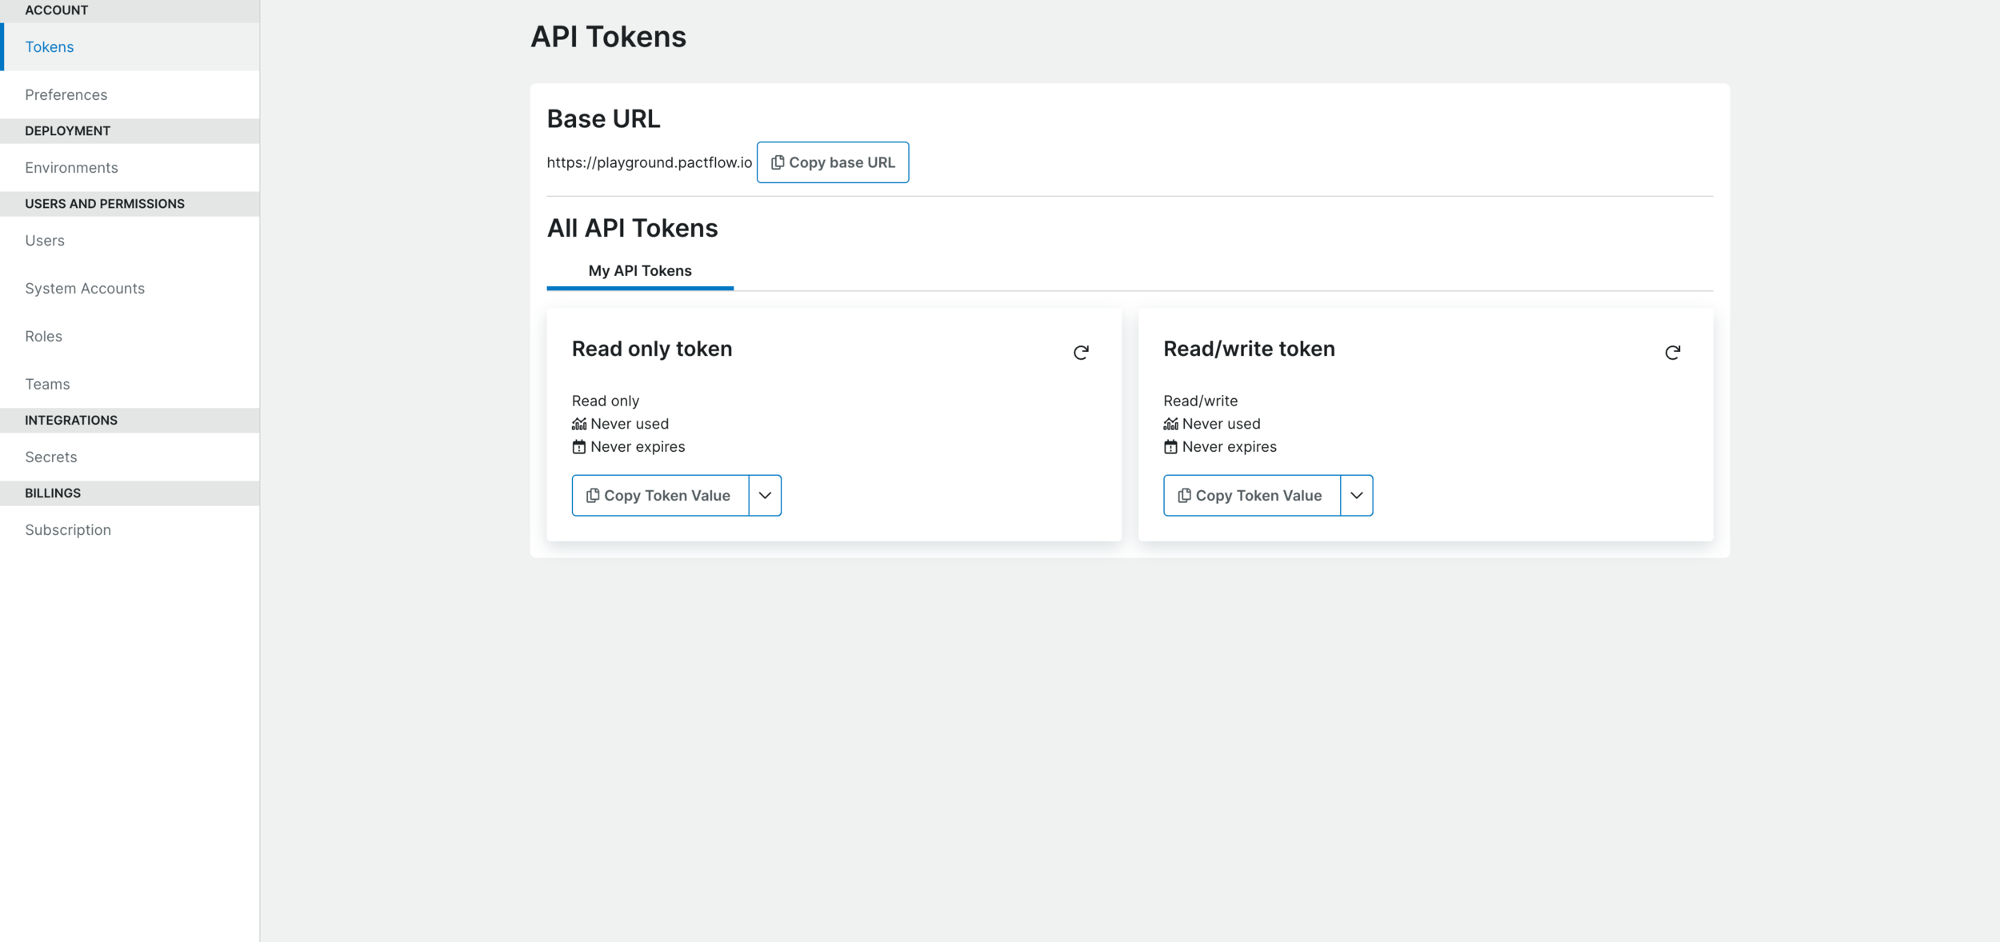The width and height of the screenshot is (2000, 942).
Task: Open Secrets under Integrations
Action: [51, 457]
